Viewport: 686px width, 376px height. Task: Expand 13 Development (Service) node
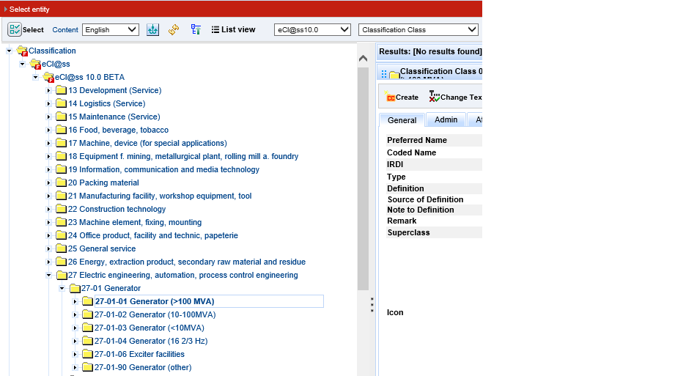pos(49,91)
